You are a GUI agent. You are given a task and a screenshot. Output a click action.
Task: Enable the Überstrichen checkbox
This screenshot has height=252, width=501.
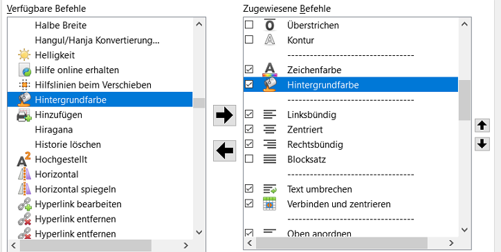pos(249,25)
